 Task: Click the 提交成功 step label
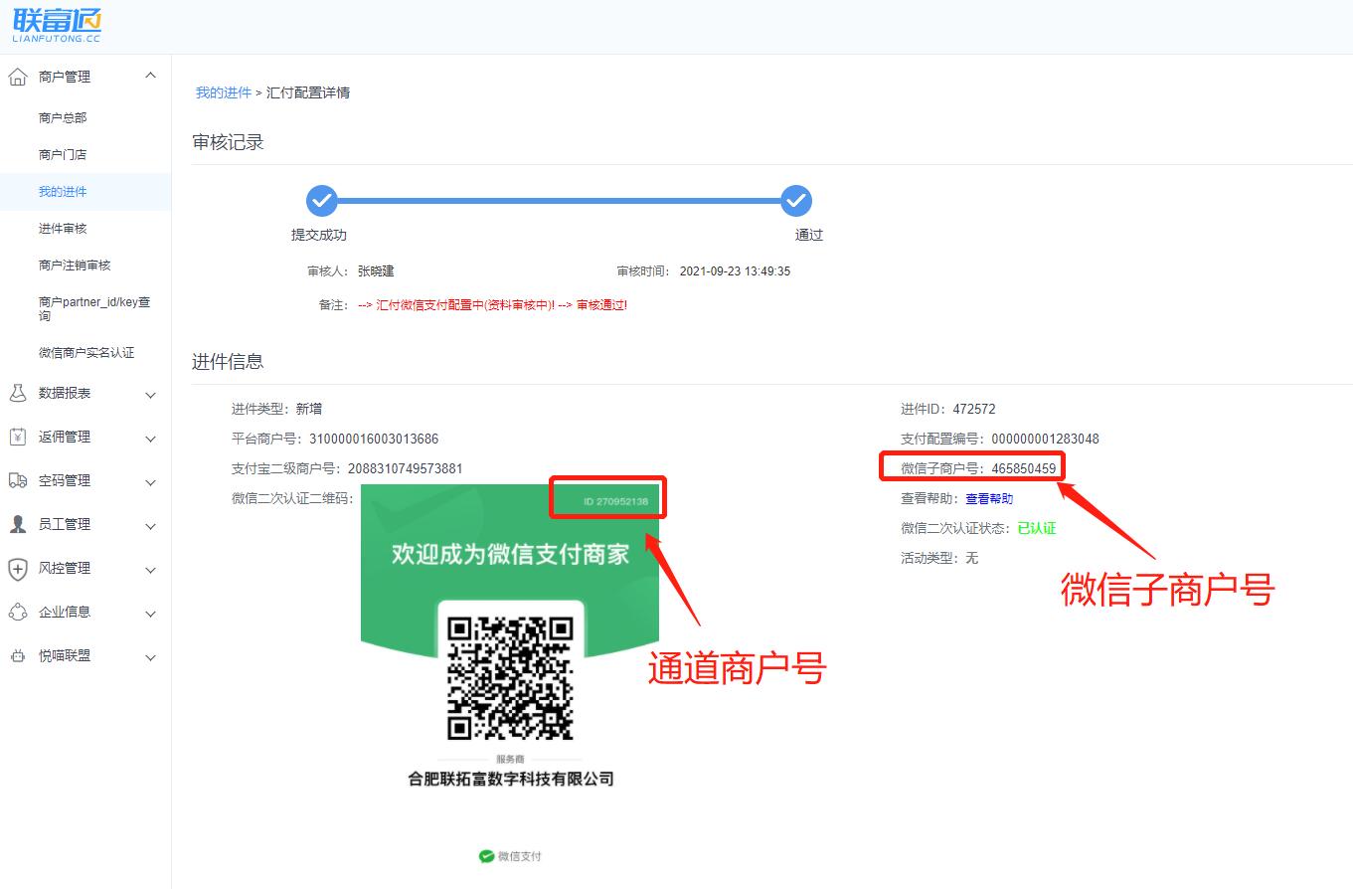click(x=319, y=235)
